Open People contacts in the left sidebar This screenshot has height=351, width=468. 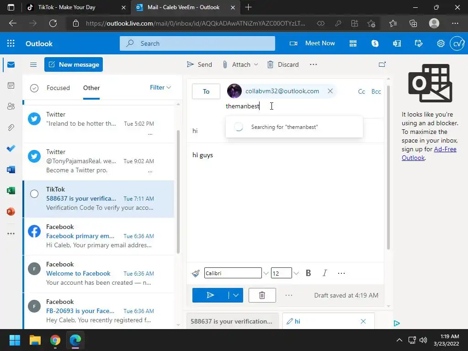[11, 106]
